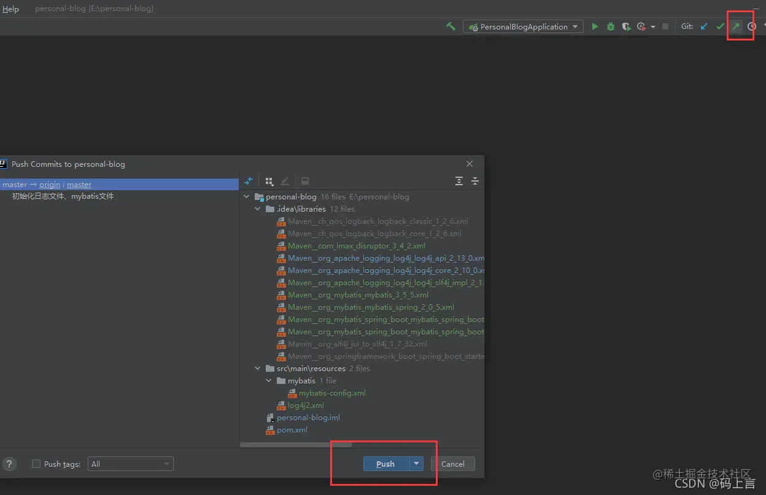Open the profiler options dropdown arrow
Screen dimensions: 766x495
[652, 27]
